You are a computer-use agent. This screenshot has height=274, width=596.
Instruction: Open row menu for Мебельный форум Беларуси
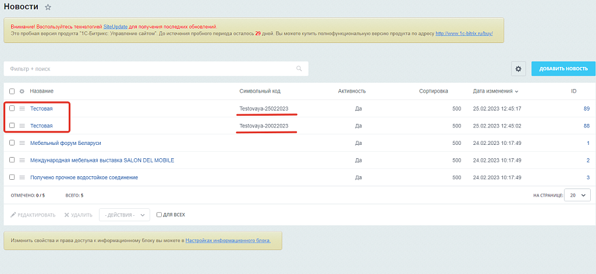point(22,143)
